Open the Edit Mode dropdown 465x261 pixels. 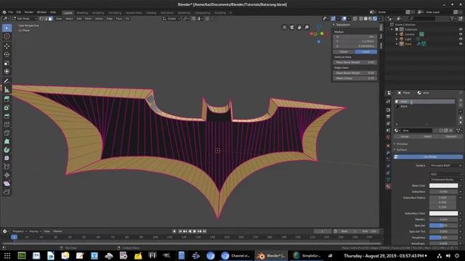coord(25,19)
